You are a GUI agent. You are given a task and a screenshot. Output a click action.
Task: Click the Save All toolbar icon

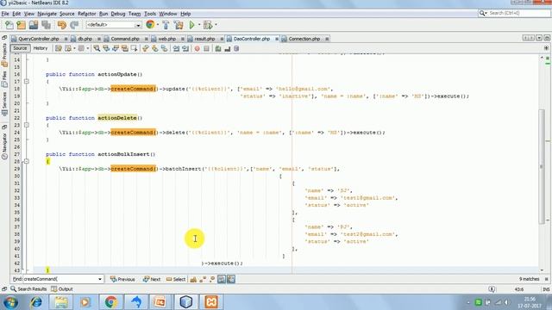(x=46, y=25)
